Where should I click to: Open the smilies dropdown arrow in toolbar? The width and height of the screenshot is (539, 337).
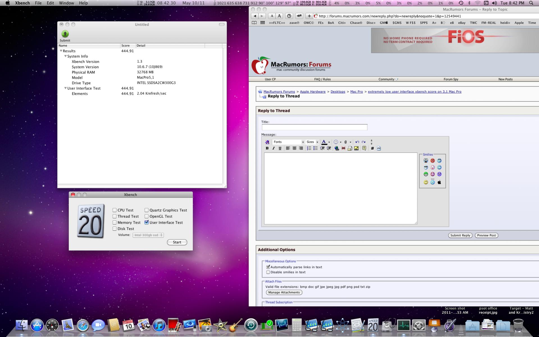(341, 142)
